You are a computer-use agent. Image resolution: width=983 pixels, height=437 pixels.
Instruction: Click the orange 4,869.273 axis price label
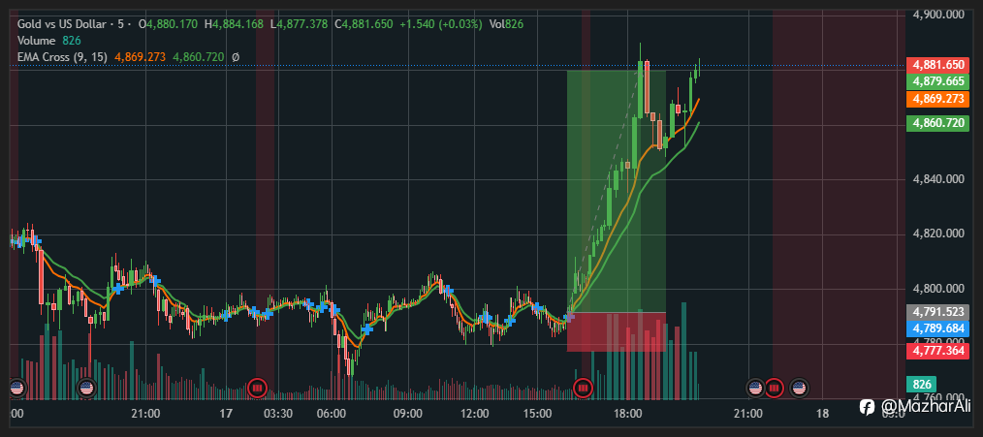(x=937, y=99)
